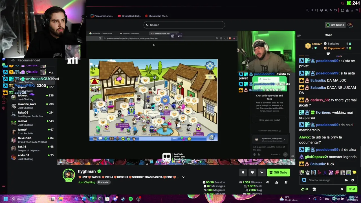Viewport: 361px width, 203px height.
Task: Click username Alwxx in chat
Action: [x=305, y=137]
